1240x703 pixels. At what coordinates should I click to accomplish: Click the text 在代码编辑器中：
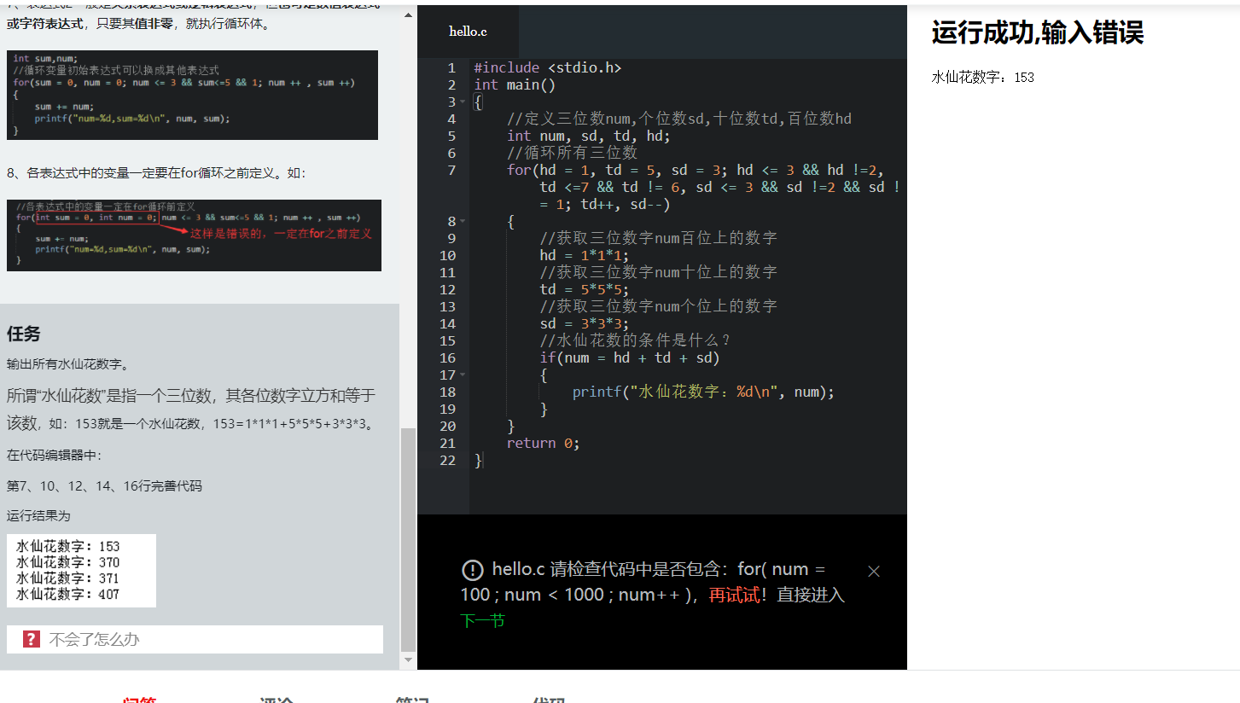click(x=55, y=456)
